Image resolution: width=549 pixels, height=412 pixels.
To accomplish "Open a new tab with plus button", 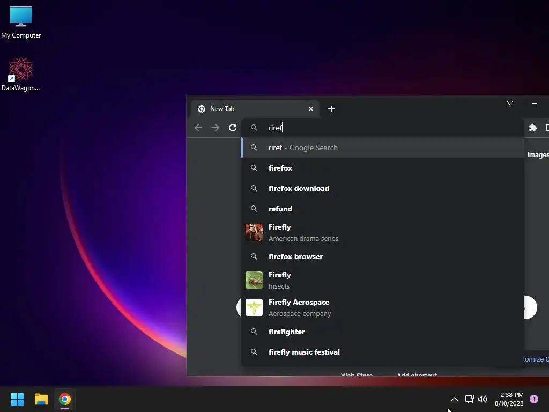I will (x=331, y=109).
